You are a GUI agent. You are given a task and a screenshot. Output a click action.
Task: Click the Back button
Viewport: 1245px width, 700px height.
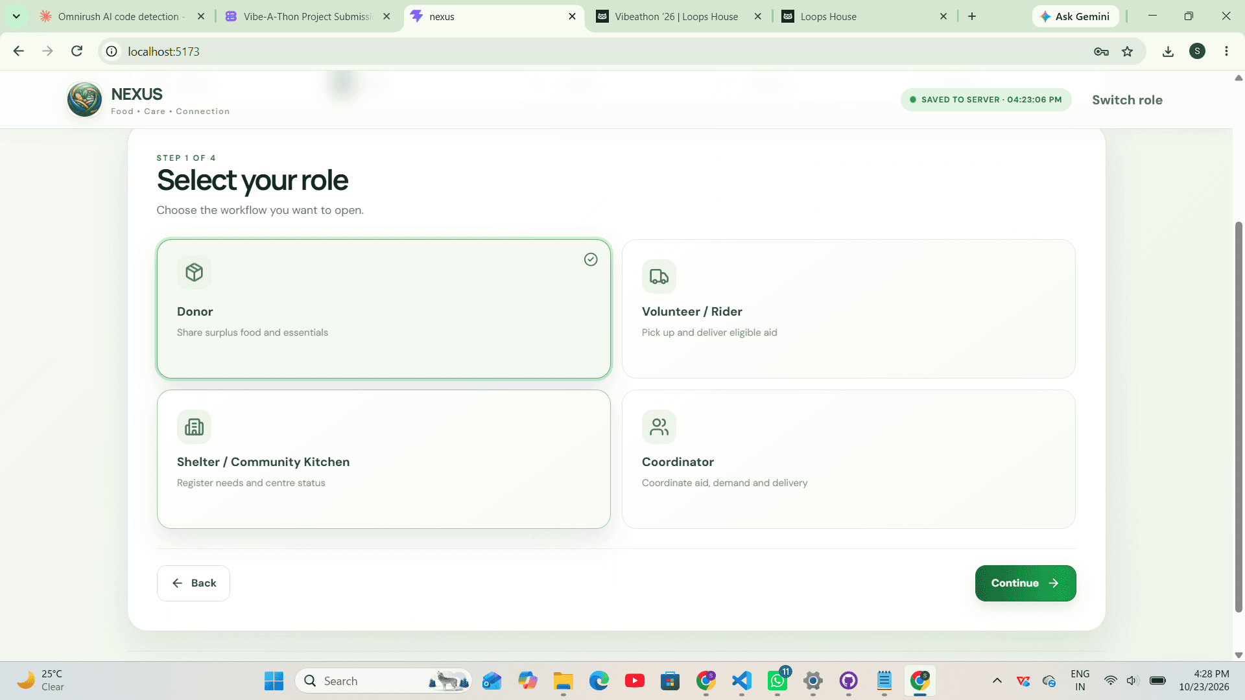(193, 583)
